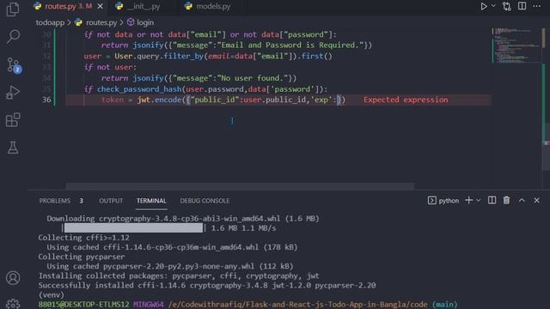
Task: Click 'jwt.encode' on line 36
Action: [160, 100]
